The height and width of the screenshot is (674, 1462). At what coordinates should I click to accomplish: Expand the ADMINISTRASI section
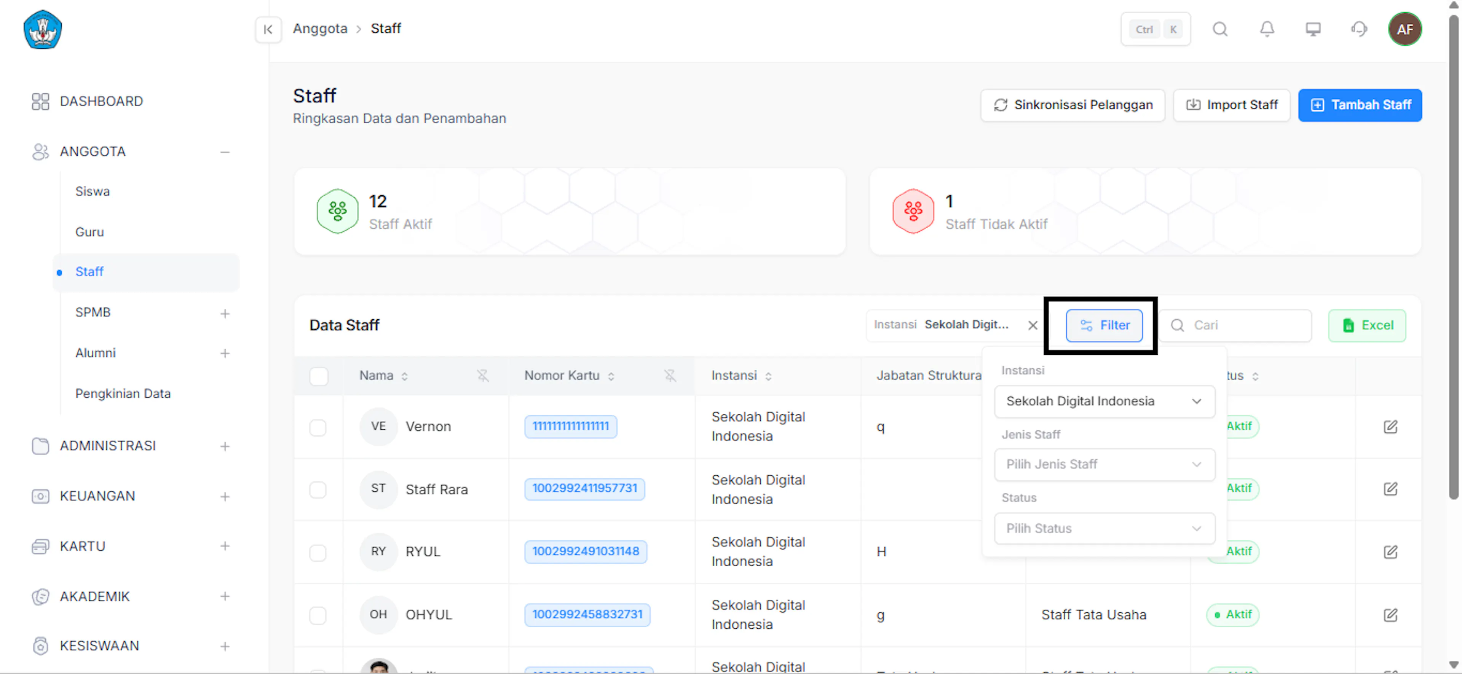225,446
